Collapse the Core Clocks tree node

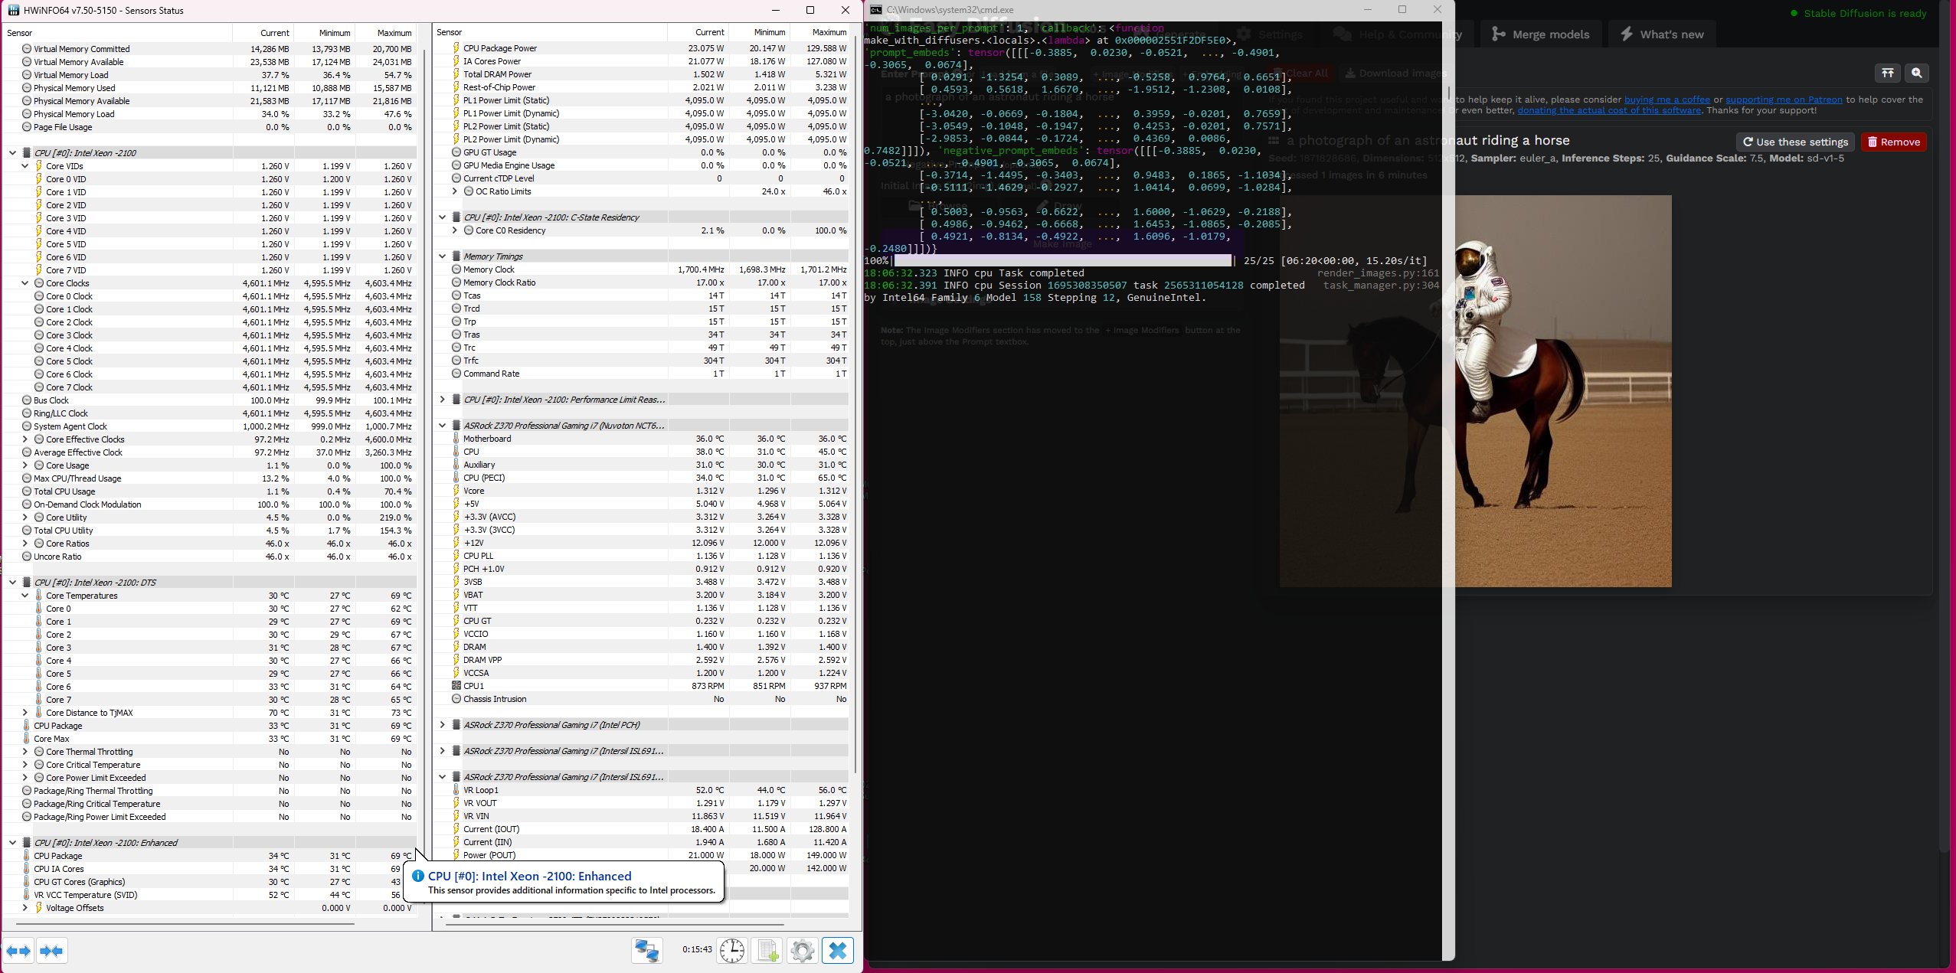tap(25, 283)
